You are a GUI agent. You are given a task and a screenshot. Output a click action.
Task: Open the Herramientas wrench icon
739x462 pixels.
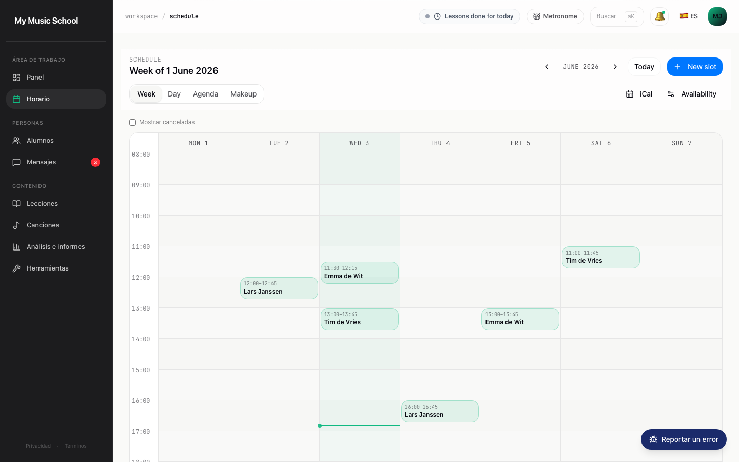click(x=16, y=268)
